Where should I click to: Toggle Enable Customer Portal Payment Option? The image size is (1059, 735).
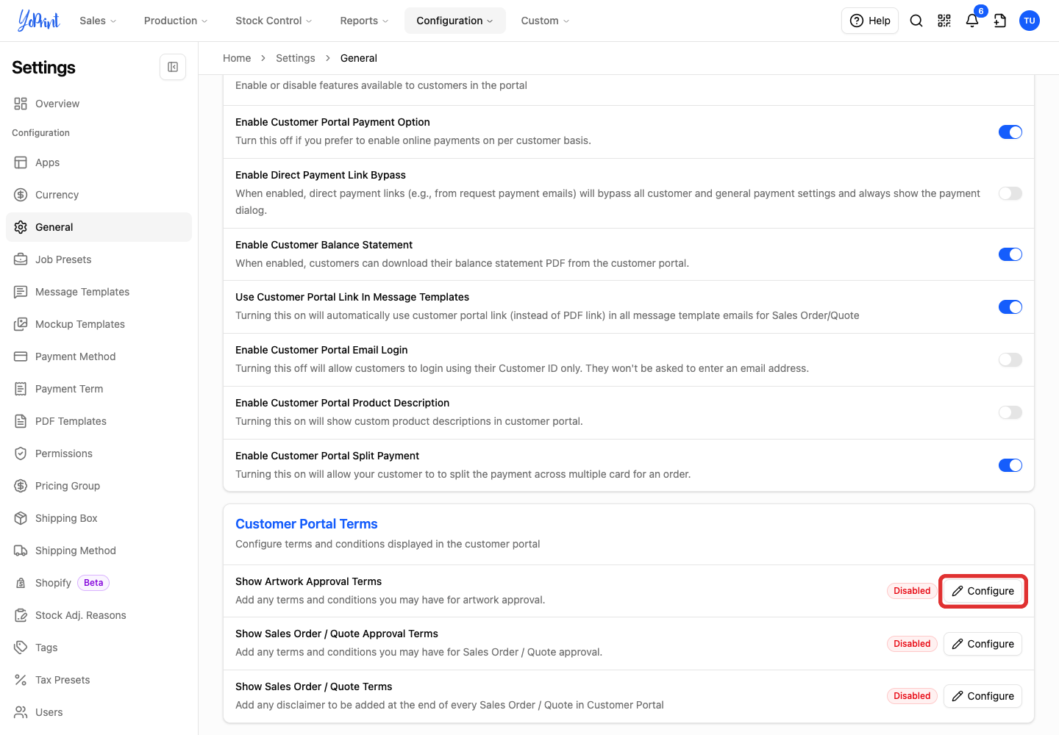(1010, 132)
